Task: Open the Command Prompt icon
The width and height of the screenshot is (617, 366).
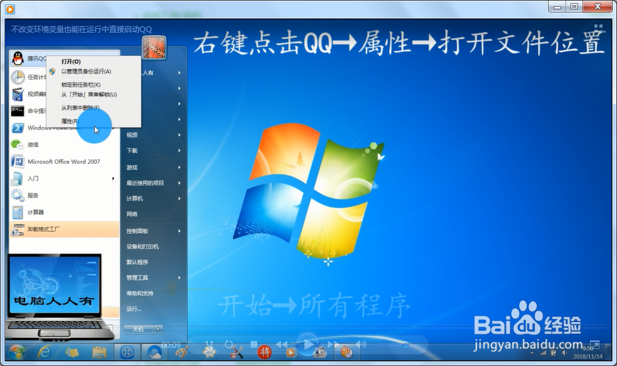Action: click(18, 111)
